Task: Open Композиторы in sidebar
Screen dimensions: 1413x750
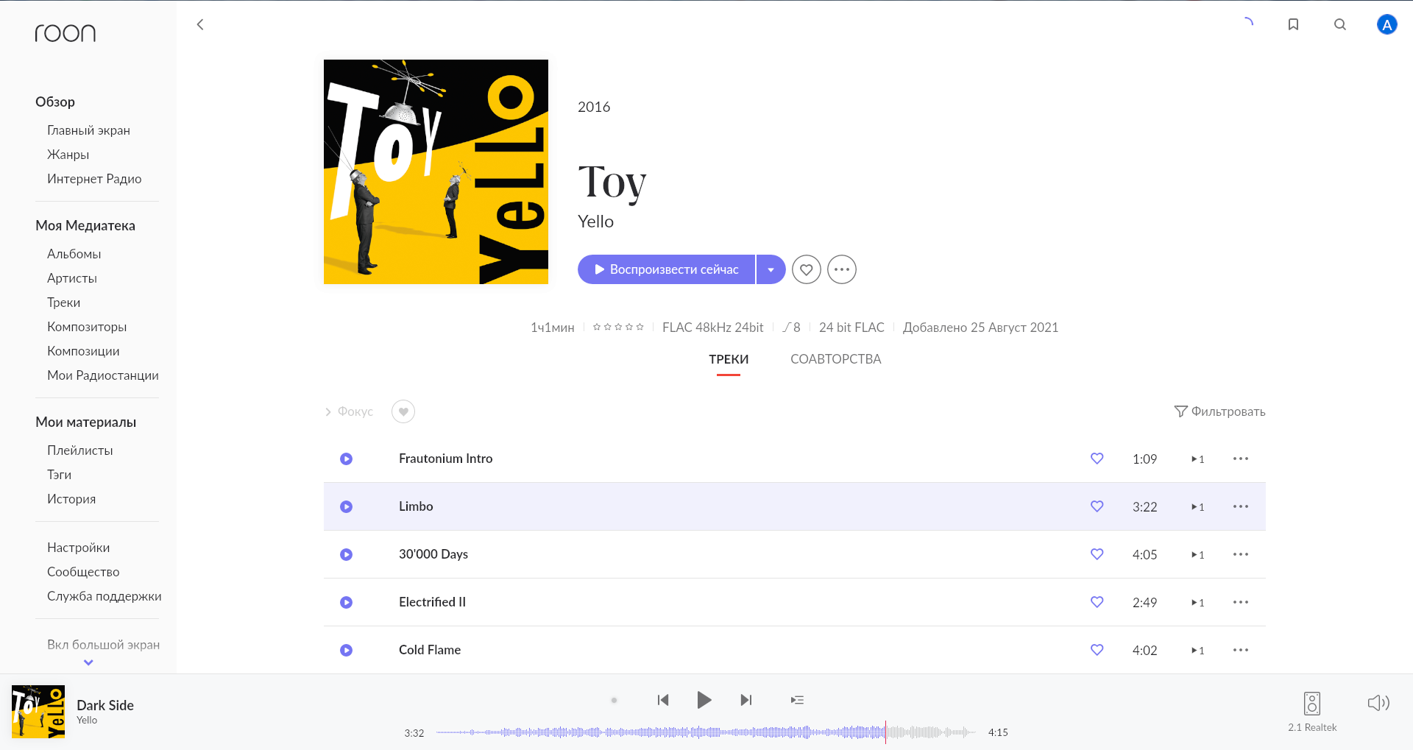Action: pos(87,327)
